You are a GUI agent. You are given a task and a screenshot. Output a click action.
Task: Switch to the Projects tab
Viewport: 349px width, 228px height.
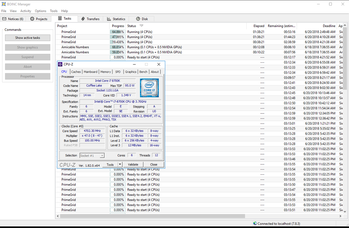pos(39,19)
